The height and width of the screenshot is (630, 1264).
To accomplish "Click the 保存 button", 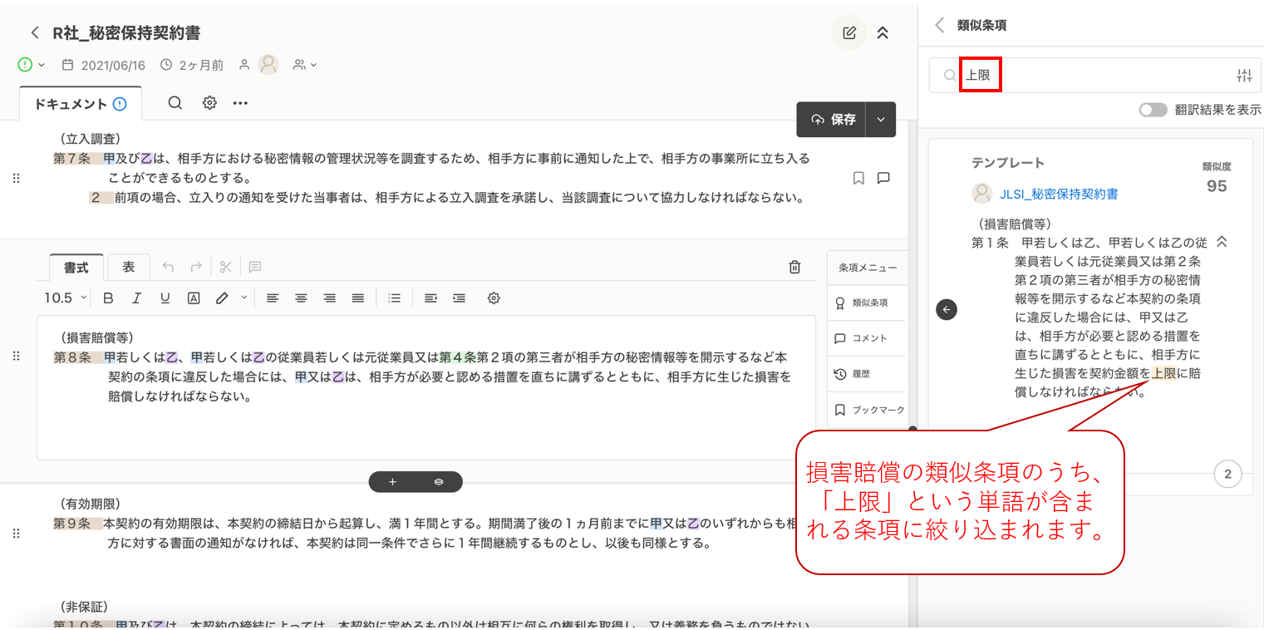I will click(832, 120).
